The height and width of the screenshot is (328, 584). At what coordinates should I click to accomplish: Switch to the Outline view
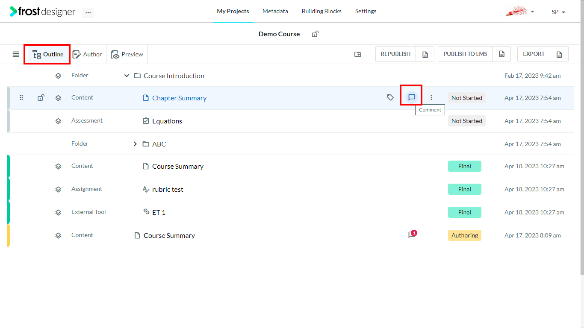48,54
